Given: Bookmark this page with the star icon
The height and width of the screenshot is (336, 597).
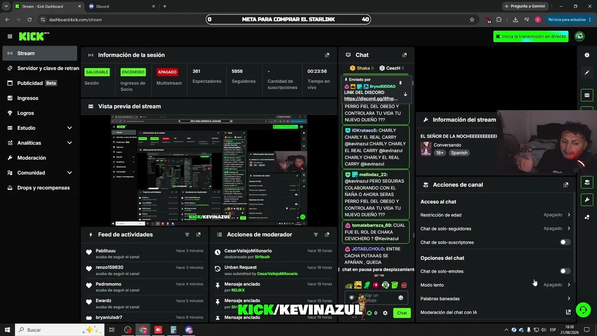Looking at the screenshot, I should pos(472,20).
